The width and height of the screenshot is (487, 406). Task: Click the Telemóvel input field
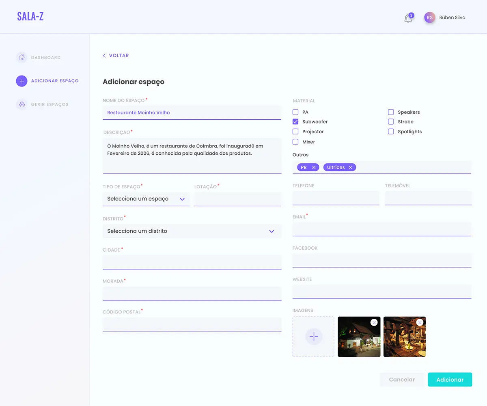[428, 198]
